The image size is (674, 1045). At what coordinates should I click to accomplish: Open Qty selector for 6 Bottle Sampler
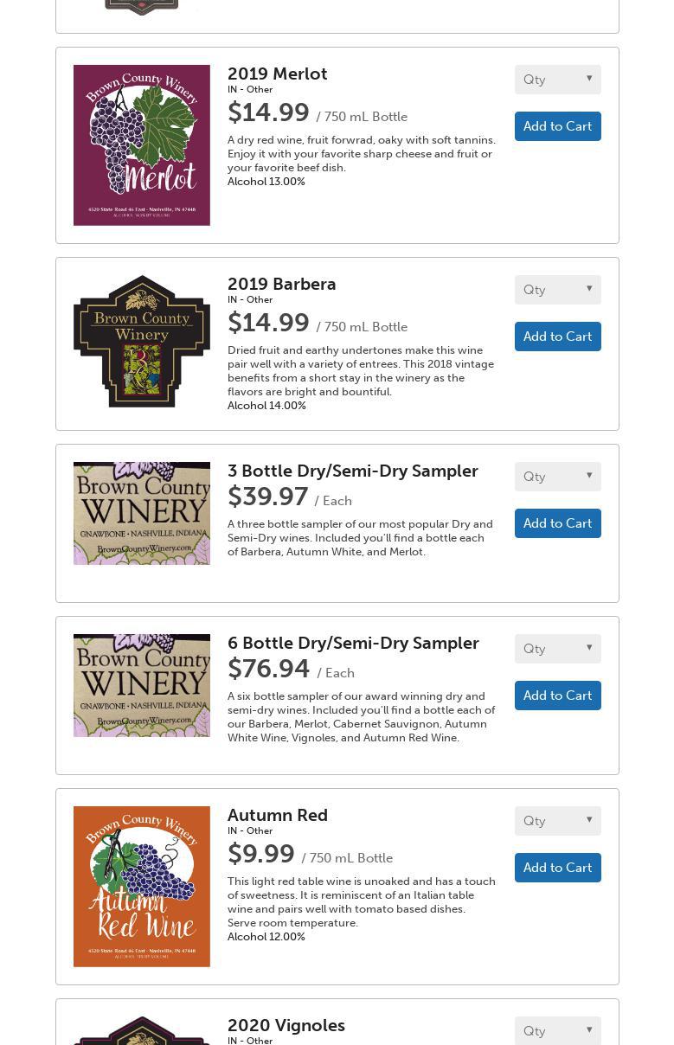(x=558, y=649)
